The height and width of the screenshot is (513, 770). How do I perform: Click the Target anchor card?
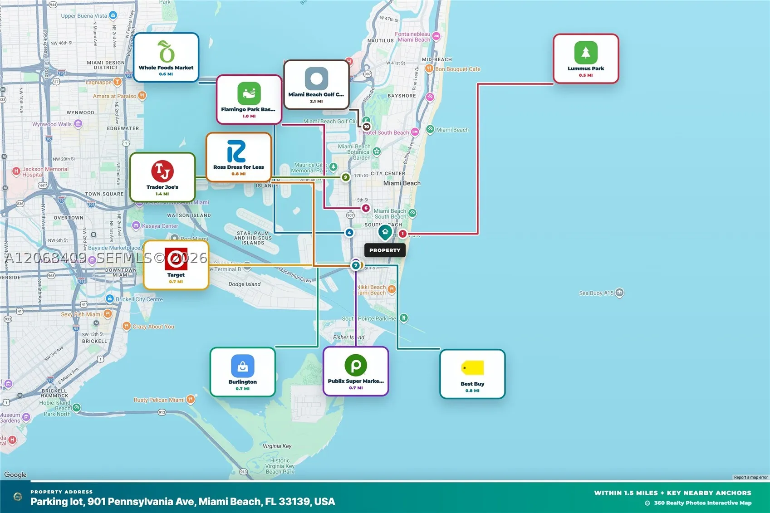pos(176,265)
